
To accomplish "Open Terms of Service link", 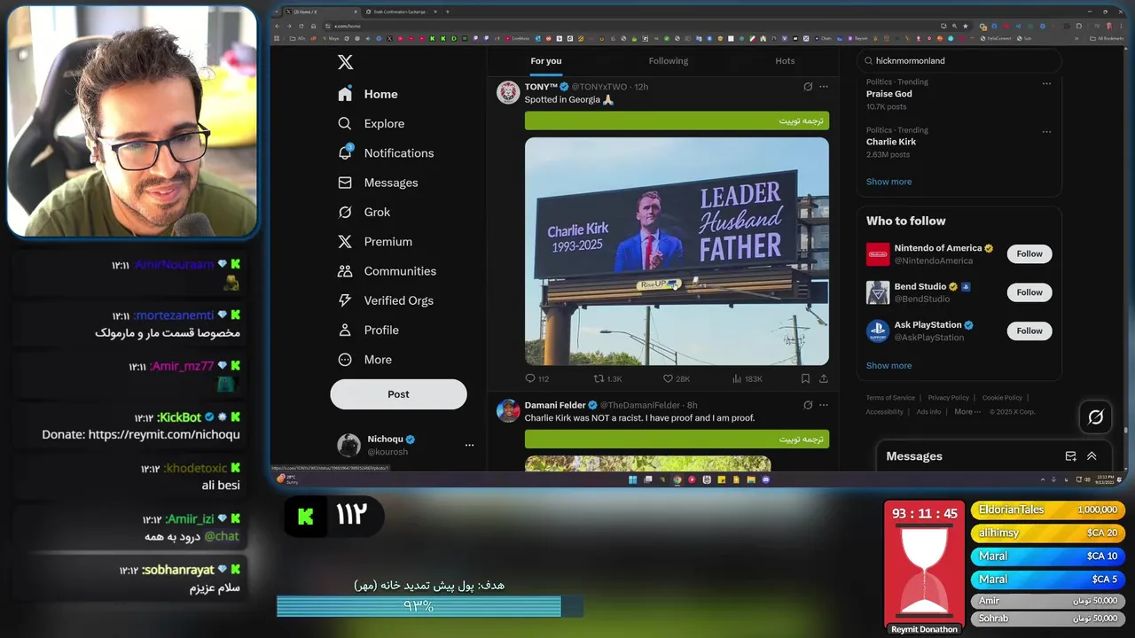I will coord(890,398).
